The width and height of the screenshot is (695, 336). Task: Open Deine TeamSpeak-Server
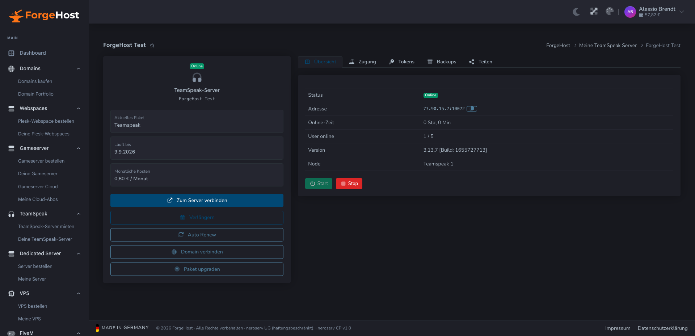click(x=45, y=239)
